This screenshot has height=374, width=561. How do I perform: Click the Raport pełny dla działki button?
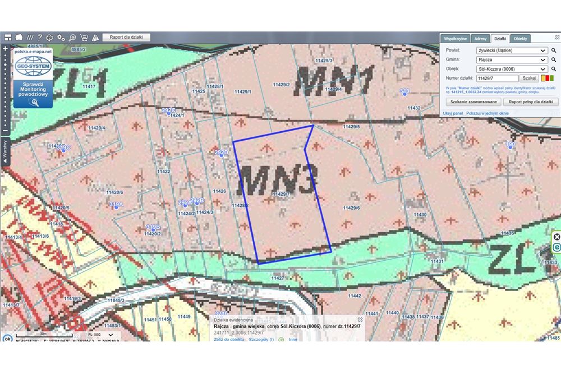[530, 102]
